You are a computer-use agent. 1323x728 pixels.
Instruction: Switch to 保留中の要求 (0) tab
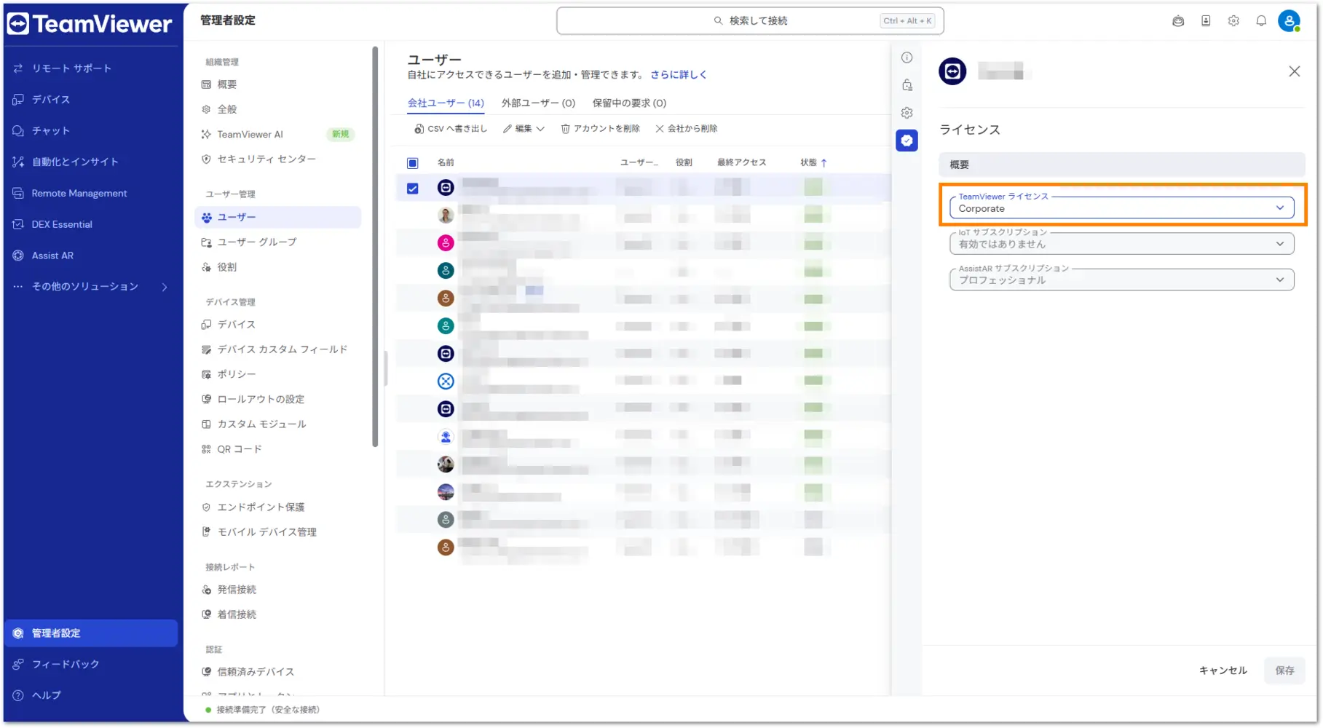[x=629, y=103]
